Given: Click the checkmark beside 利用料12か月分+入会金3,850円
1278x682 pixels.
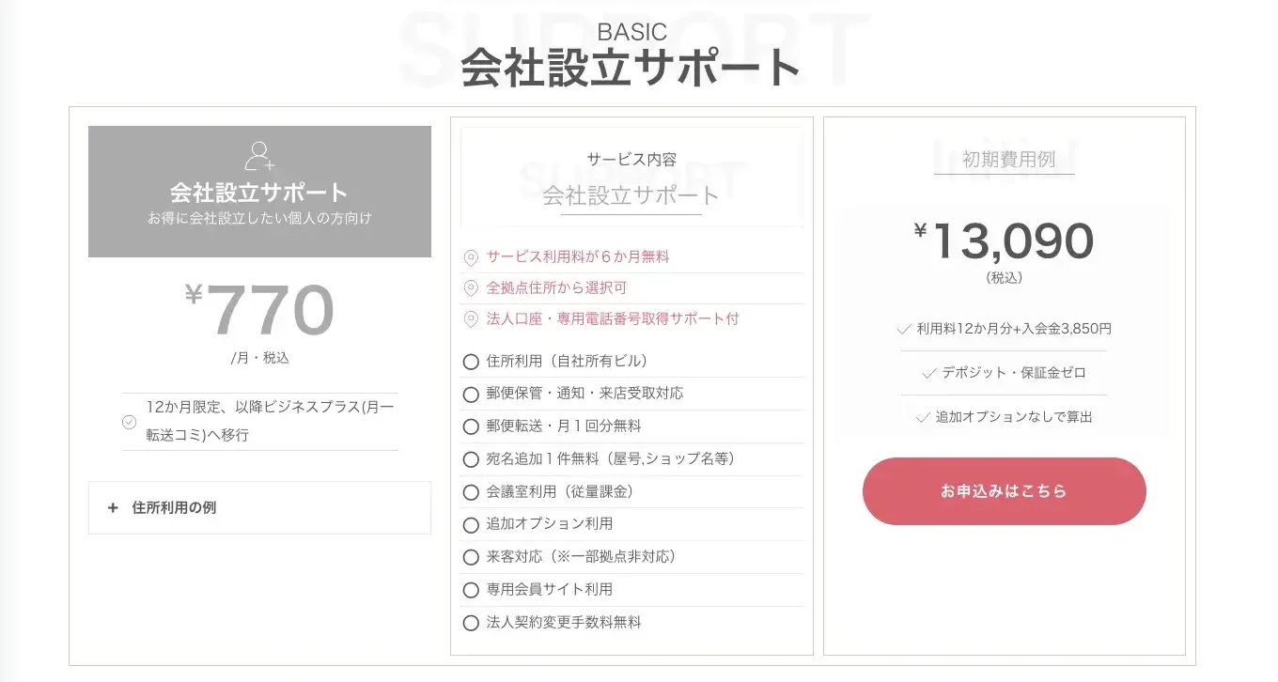Looking at the screenshot, I should pyautogui.click(x=904, y=329).
